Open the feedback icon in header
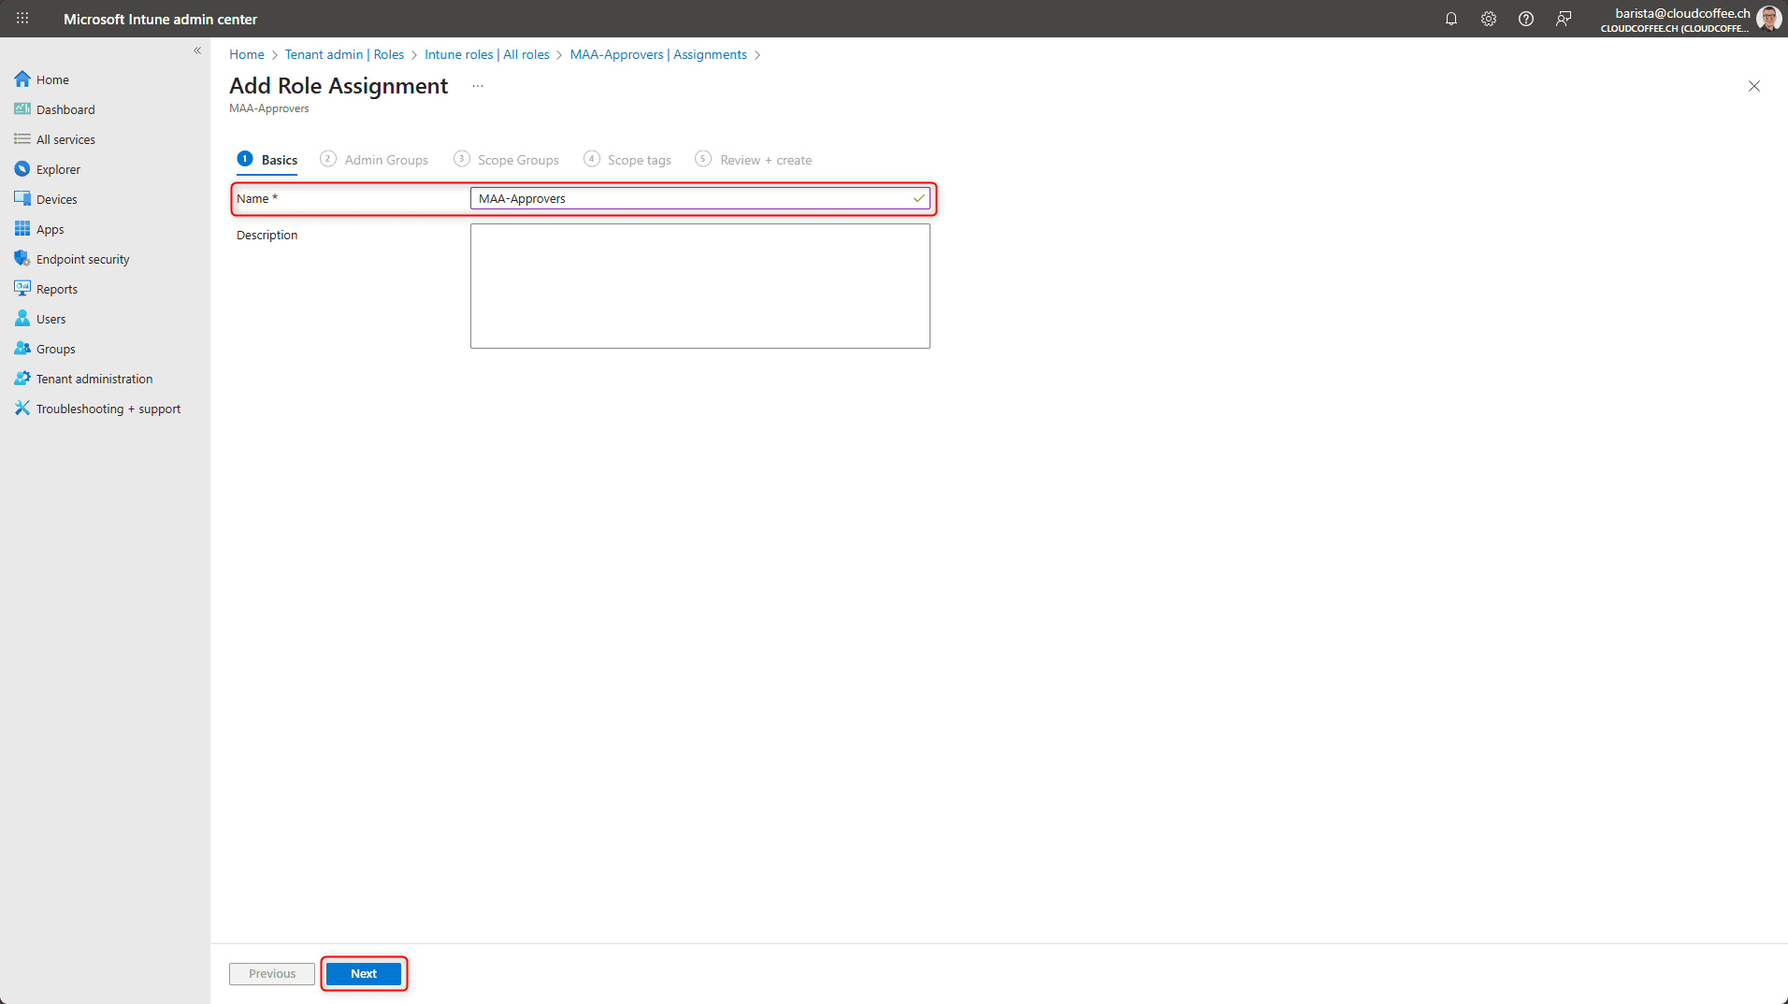 click(x=1564, y=19)
